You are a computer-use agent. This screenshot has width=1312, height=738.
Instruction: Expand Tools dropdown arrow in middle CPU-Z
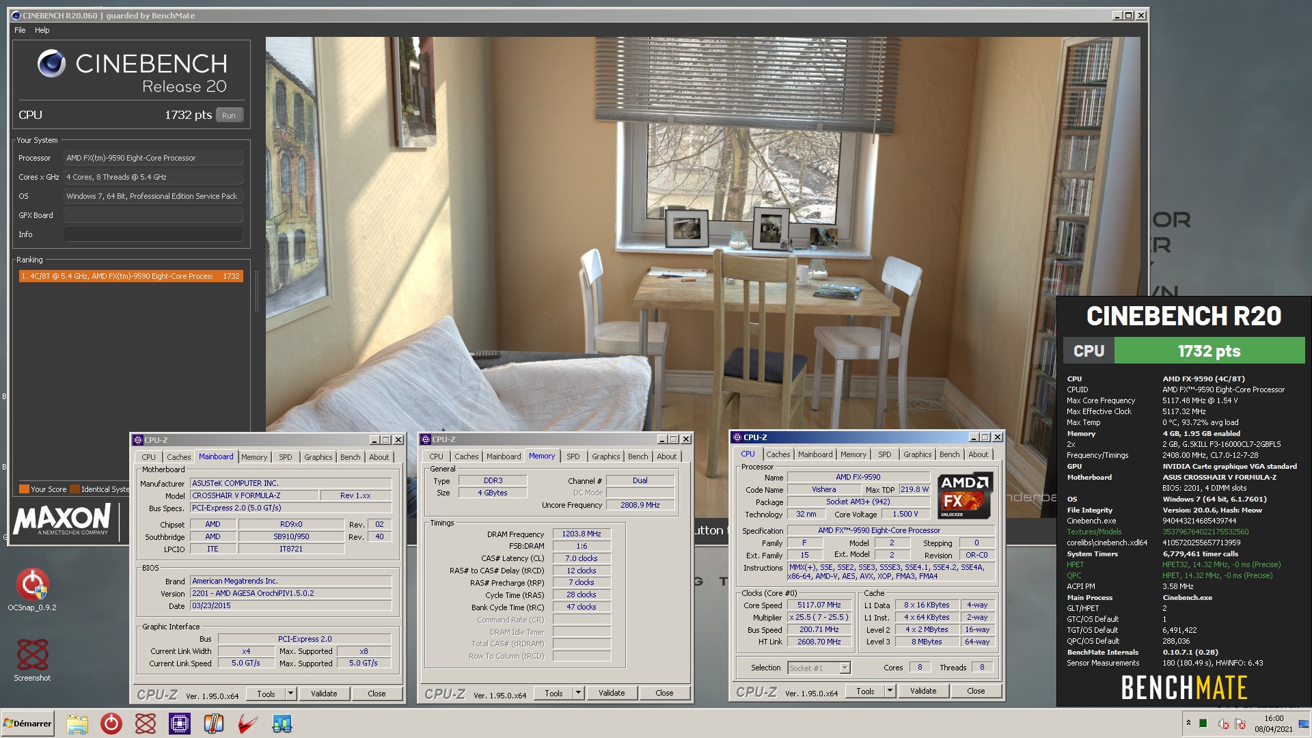click(578, 693)
